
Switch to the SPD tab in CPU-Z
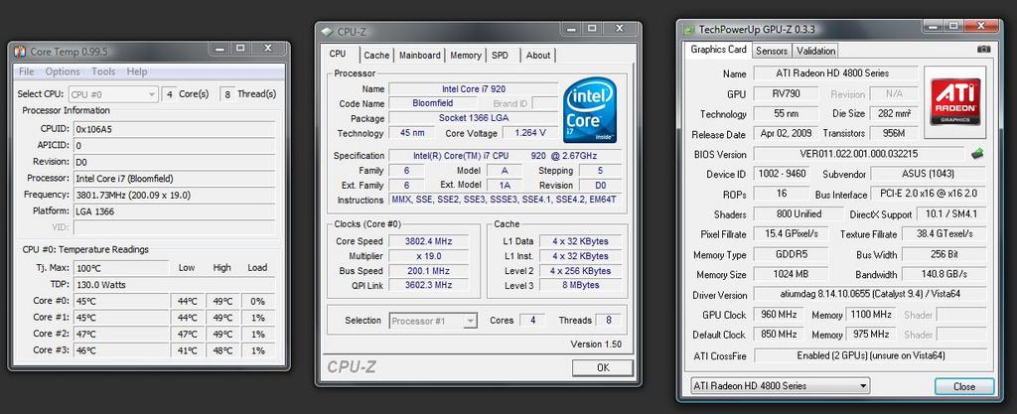pos(501,56)
